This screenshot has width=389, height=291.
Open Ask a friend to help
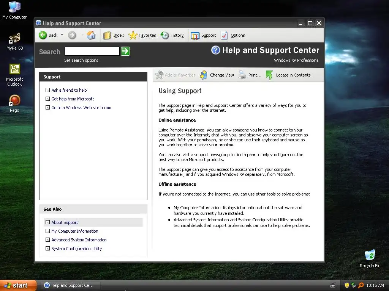pos(69,90)
